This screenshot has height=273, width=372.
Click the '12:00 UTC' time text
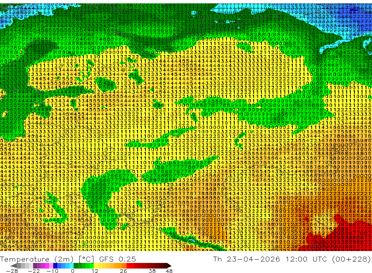tap(306, 259)
